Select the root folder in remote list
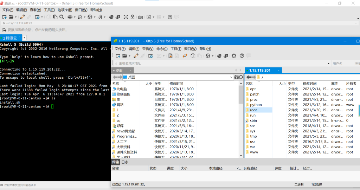 point(253,110)
